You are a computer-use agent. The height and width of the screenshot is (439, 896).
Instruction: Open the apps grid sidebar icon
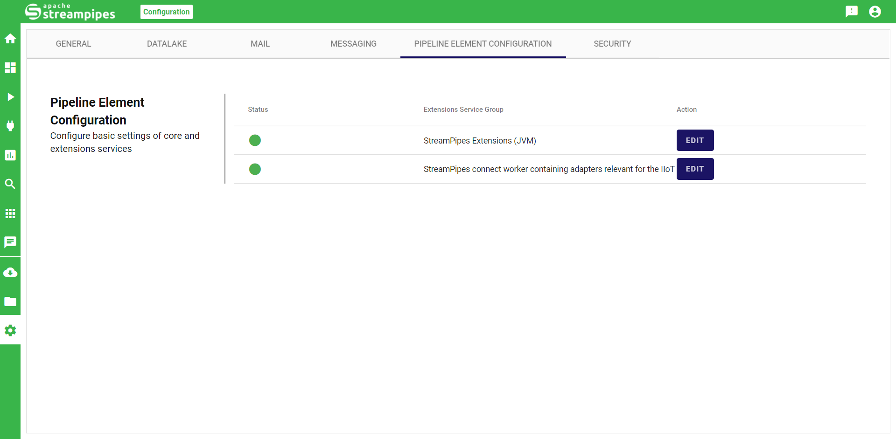[10, 213]
